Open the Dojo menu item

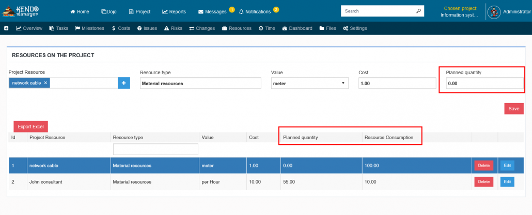[x=109, y=11]
